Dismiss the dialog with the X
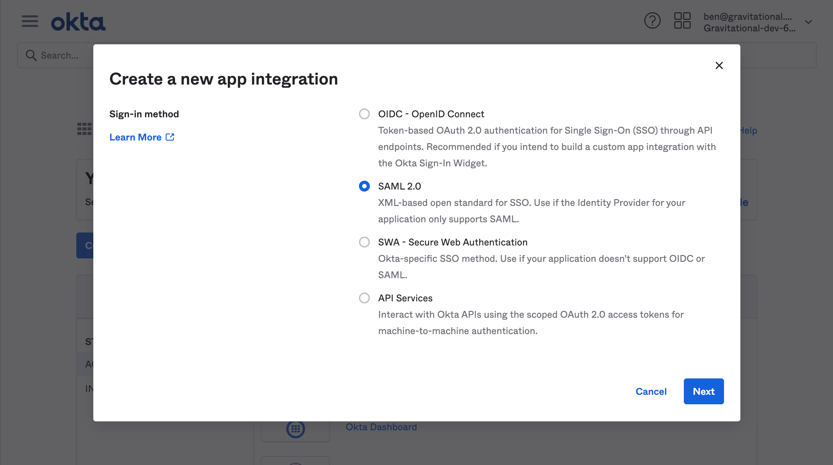833x465 pixels. pyautogui.click(x=719, y=65)
